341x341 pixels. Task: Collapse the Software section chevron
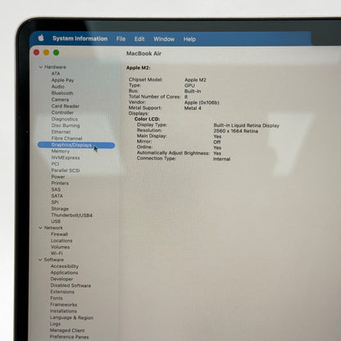[40, 260]
